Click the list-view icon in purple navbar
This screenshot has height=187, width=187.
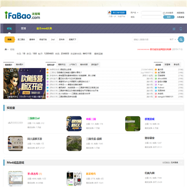point(174,29)
